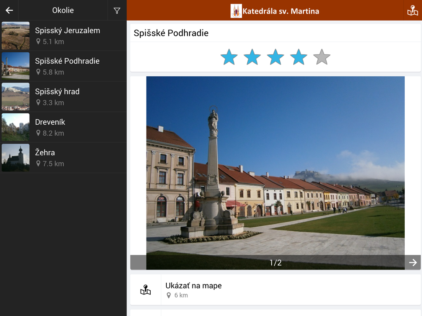Image resolution: width=422 pixels, height=316 pixels.
Task: Open the filter funnel icon
Action: 117,11
